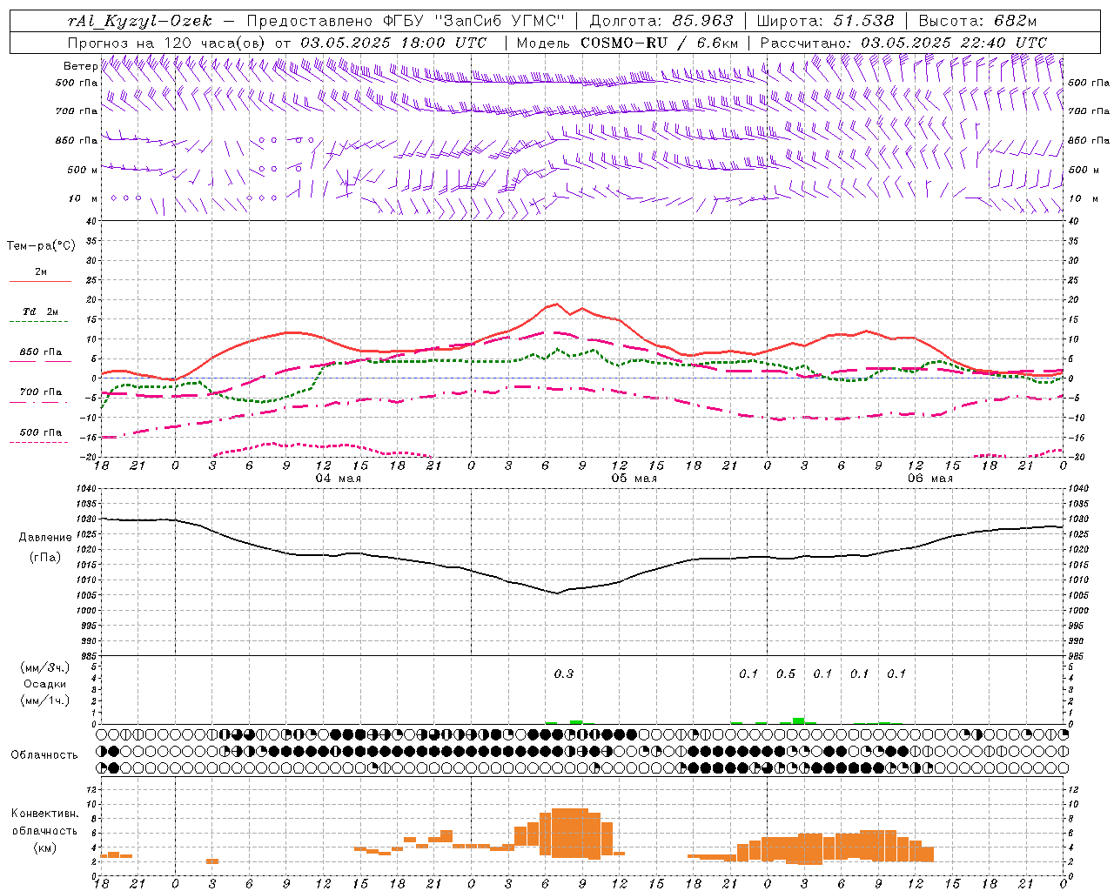Image resolution: width=1114 pixels, height=891 pixels.
Task: Click the forecast start time 03.05.2025 18:00 UTC
Action: click(393, 43)
